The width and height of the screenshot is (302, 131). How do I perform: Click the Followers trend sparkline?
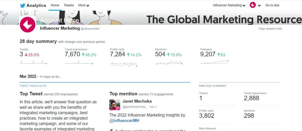[x=214, y=62]
